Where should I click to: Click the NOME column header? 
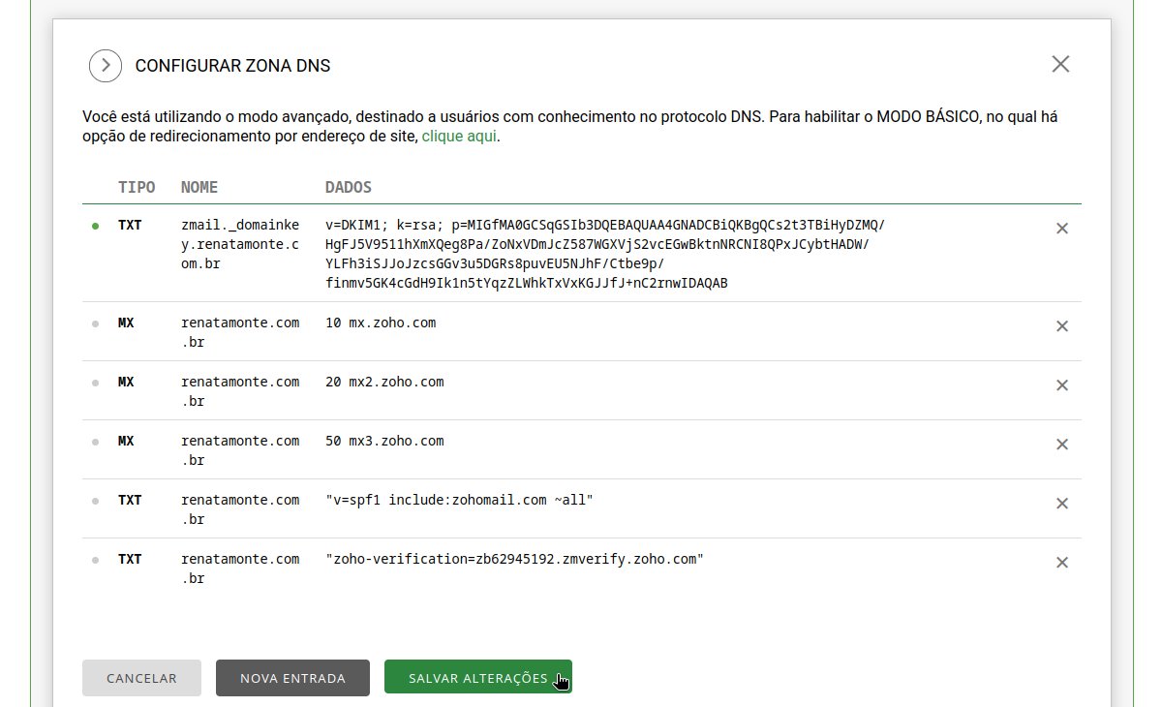199,187
